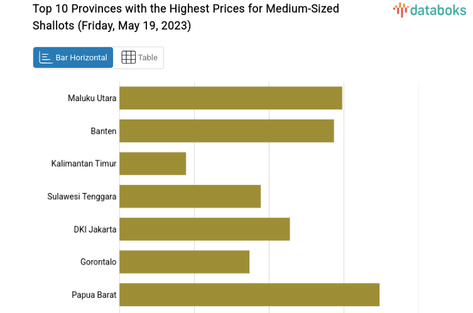Click the Kalimantan Timur bar
This screenshot has height=313, width=473.
tap(153, 163)
